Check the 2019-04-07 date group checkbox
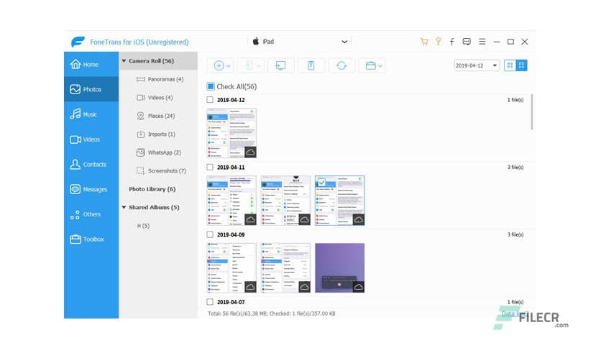This screenshot has width=601, height=348. click(x=210, y=302)
